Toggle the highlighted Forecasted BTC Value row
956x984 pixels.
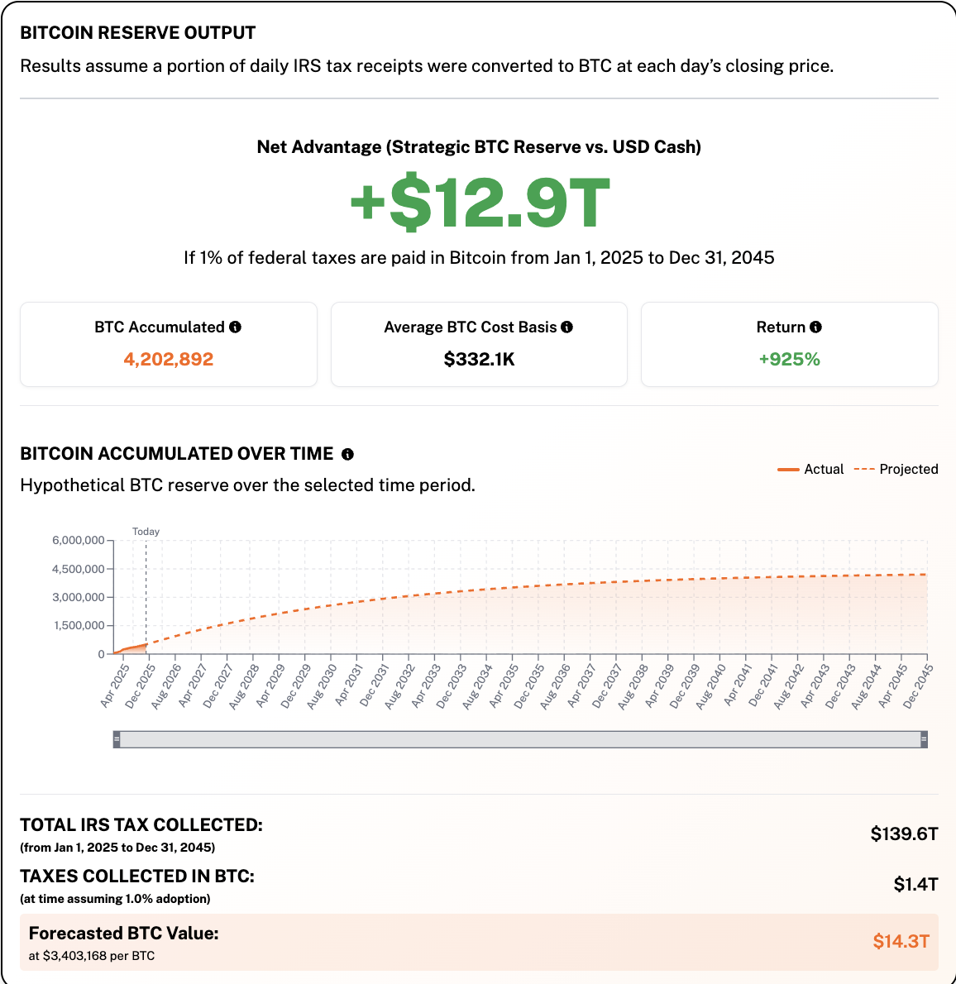478,940
